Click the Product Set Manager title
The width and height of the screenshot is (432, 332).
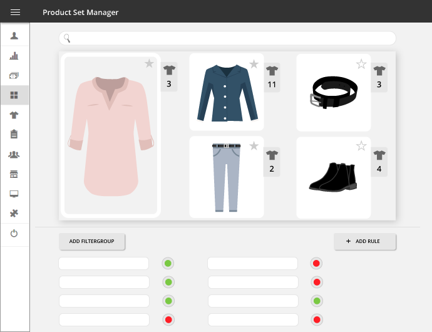pyautogui.click(x=80, y=13)
